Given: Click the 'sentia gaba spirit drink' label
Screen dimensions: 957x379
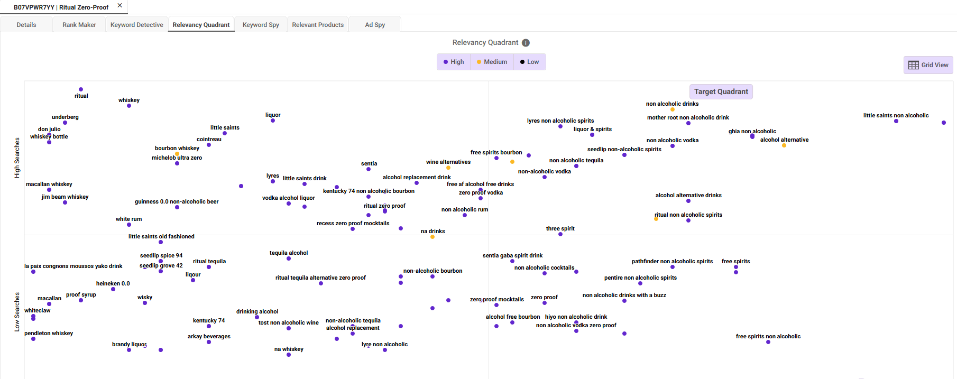Looking at the screenshot, I should click(512, 255).
